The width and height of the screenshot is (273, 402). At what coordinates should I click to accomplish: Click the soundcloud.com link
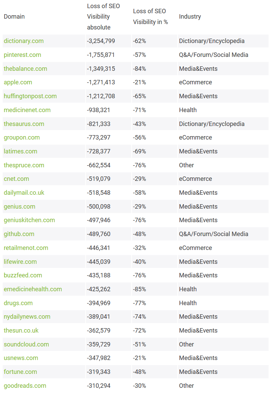(26, 344)
